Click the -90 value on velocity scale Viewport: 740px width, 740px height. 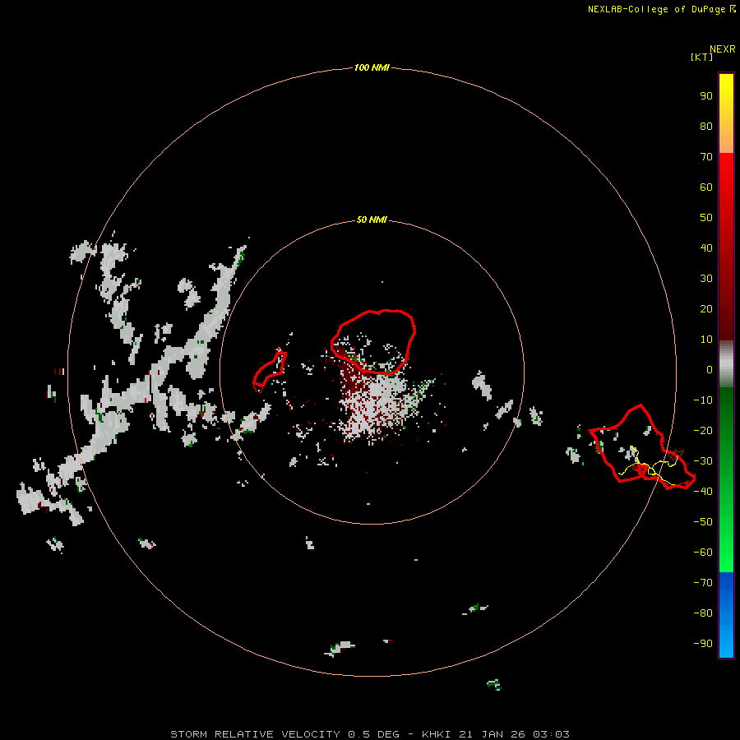(703, 644)
